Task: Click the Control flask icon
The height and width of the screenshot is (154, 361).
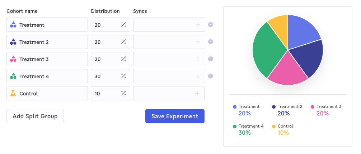Action: point(13,94)
